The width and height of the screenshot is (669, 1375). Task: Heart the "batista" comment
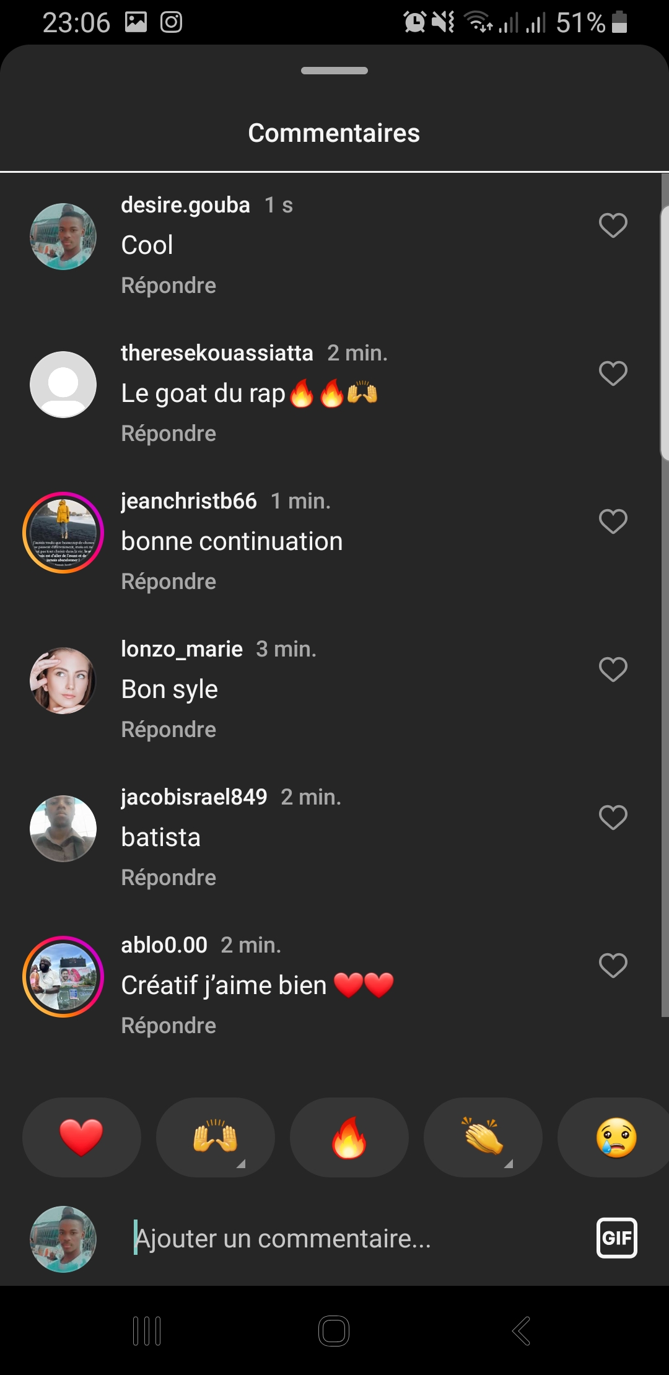tap(613, 818)
